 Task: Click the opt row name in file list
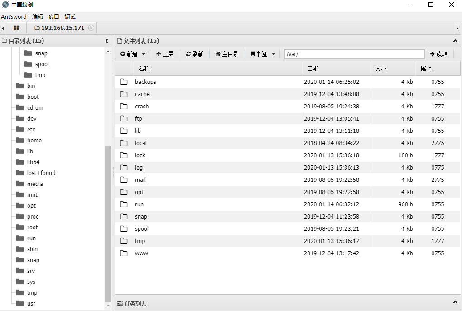(x=139, y=192)
